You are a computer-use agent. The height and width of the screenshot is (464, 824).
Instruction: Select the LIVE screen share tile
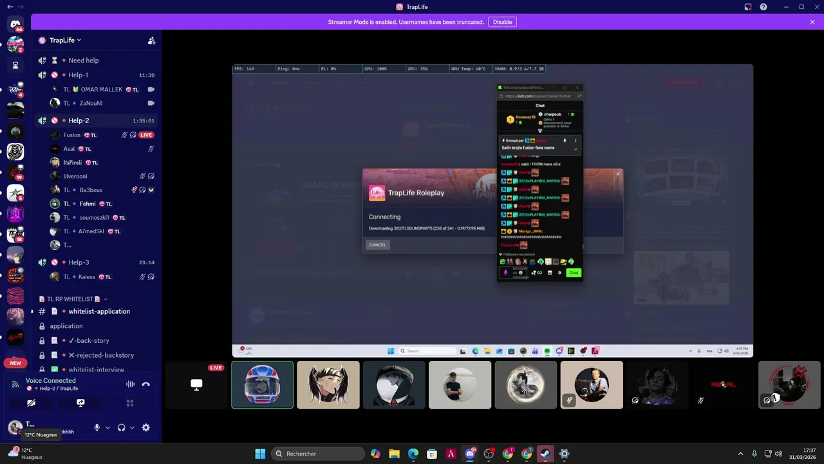pyautogui.click(x=196, y=385)
